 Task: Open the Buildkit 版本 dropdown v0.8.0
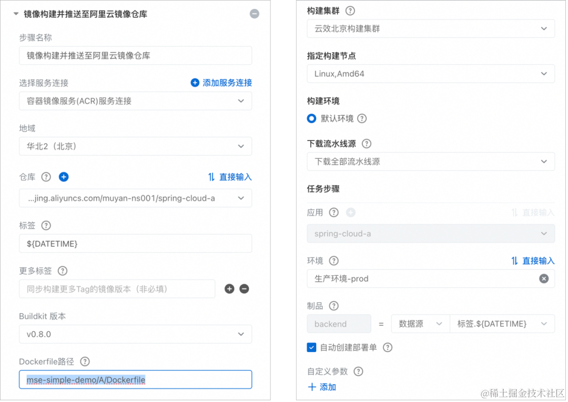coord(135,334)
